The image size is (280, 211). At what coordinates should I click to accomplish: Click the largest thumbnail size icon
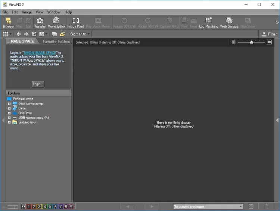pyautogui.click(x=269, y=42)
